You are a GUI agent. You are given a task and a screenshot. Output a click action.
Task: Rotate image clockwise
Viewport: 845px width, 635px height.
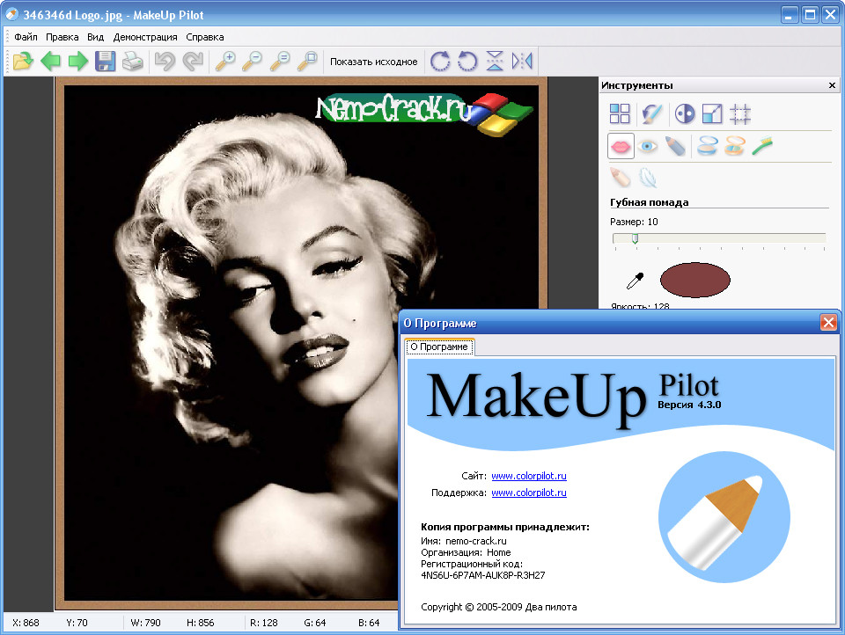pos(440,61)
